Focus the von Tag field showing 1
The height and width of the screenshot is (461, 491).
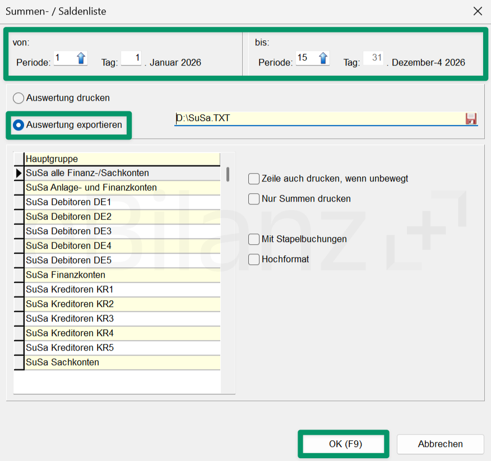131,58
